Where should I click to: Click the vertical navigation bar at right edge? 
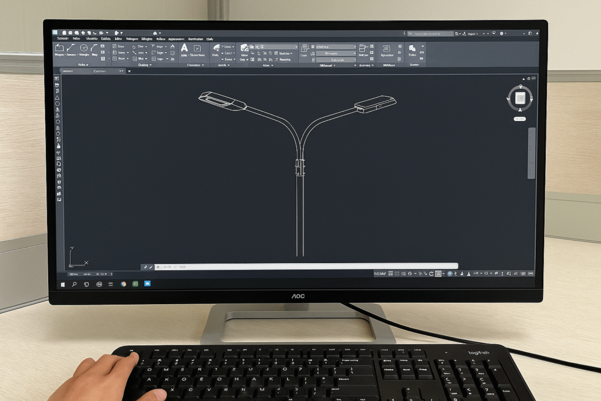(x=531, y=153)
